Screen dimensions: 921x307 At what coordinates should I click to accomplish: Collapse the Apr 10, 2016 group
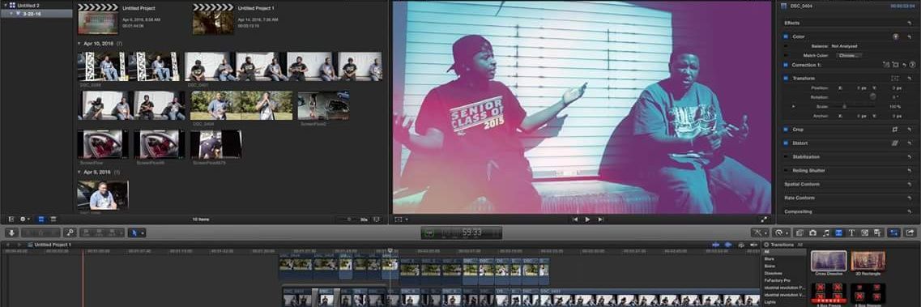coord(79,44)
